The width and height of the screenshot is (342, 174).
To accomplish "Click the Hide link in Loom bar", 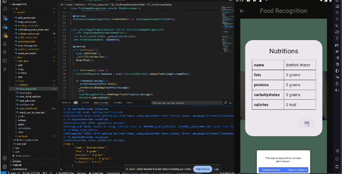I will [216, 169].
